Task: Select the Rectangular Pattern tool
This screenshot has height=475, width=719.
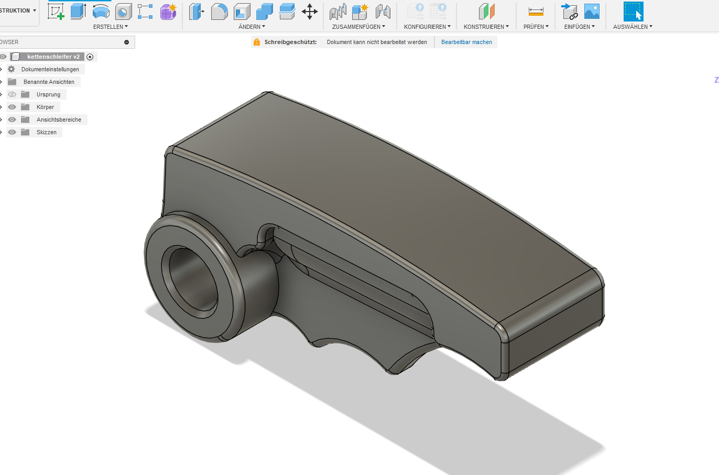Action: pyautogui.click(x=145, y=11)
